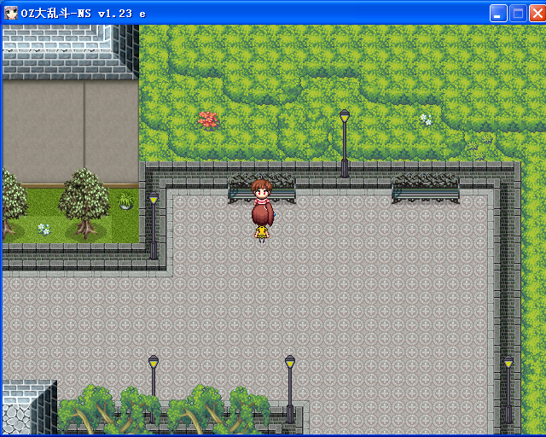This screenshot has height=437, width=546.
Task: Click the red flower cluster on the grass
Action: coord(208,120)
